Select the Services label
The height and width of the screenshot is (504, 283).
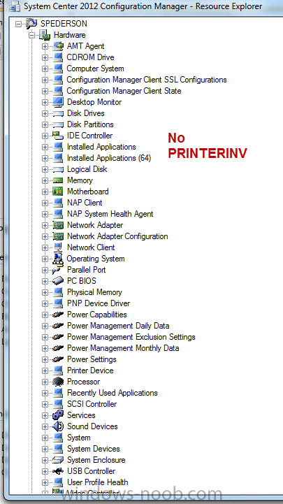pyautogui.click(x=81, y=415)
